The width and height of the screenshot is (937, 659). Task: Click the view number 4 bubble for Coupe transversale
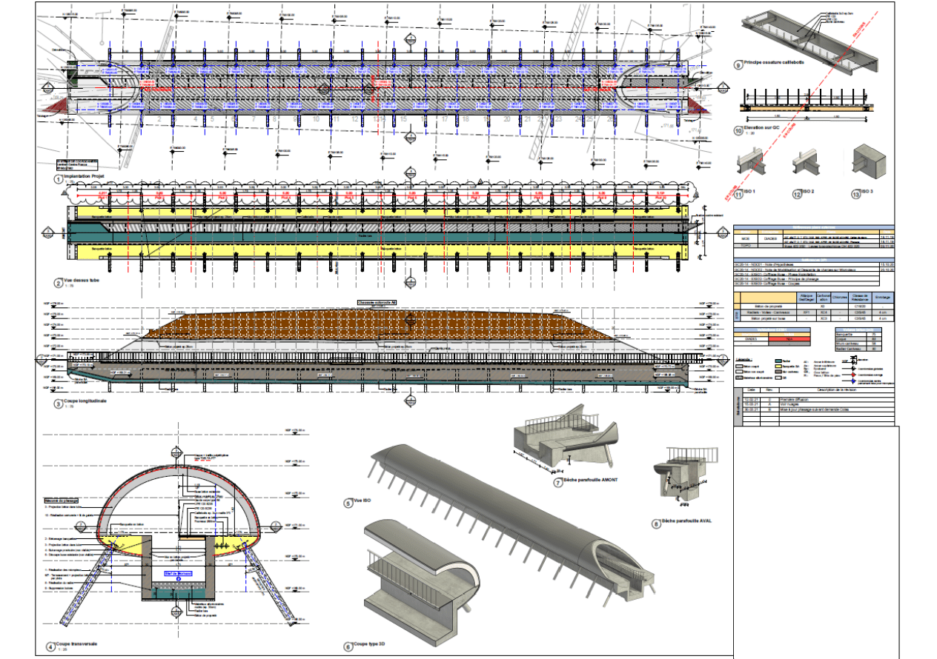click(50, 646)
